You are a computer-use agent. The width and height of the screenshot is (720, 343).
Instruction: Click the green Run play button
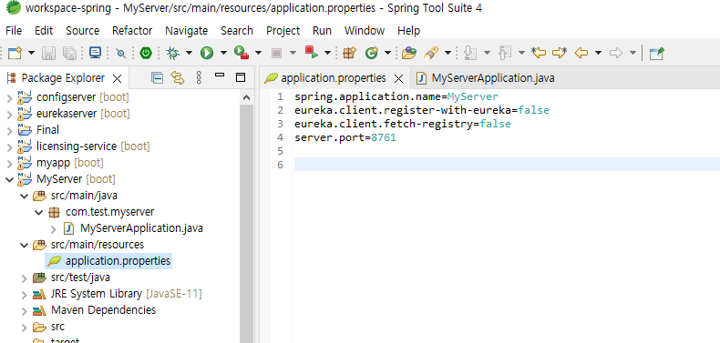(207, 53)
